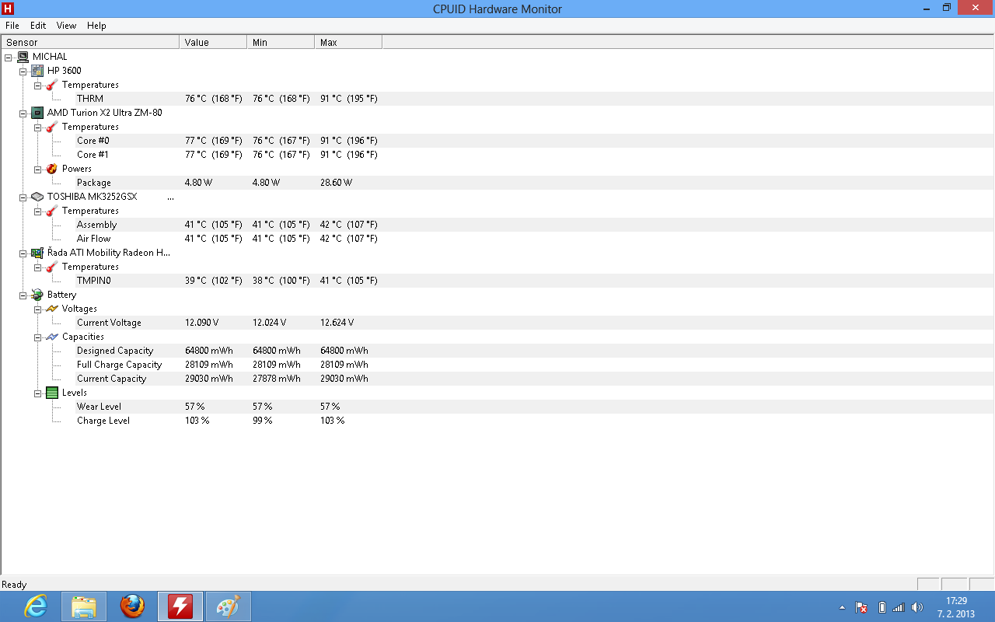Click the volume speaker tray icon
Screen dimensions: 995x622
pos(917,607)
